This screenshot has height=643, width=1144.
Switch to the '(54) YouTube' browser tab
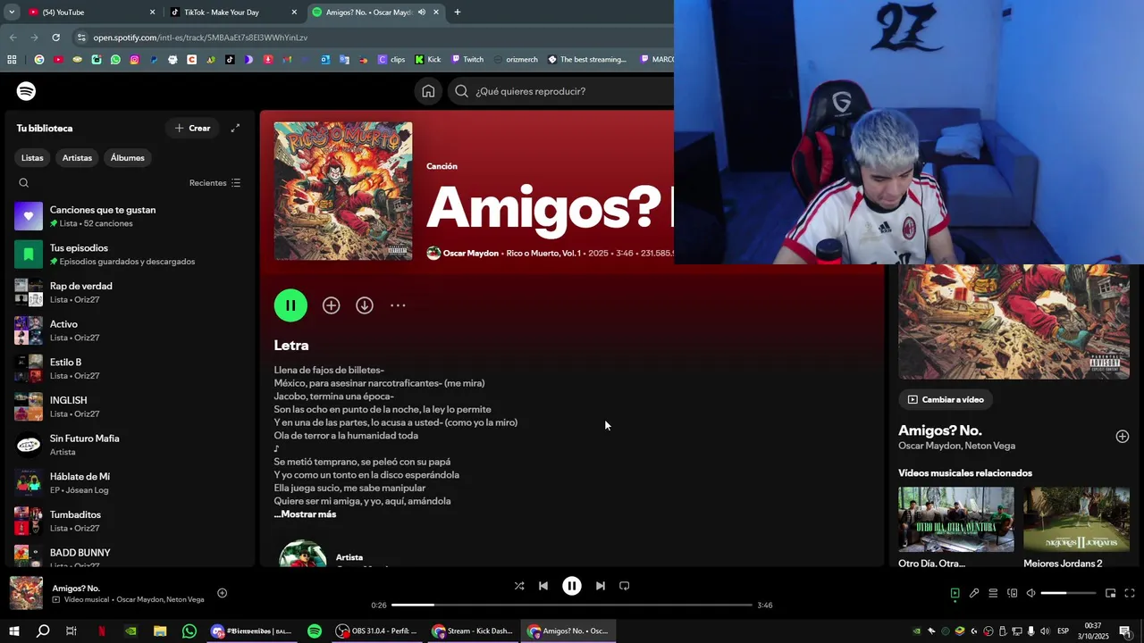(92, 13)
